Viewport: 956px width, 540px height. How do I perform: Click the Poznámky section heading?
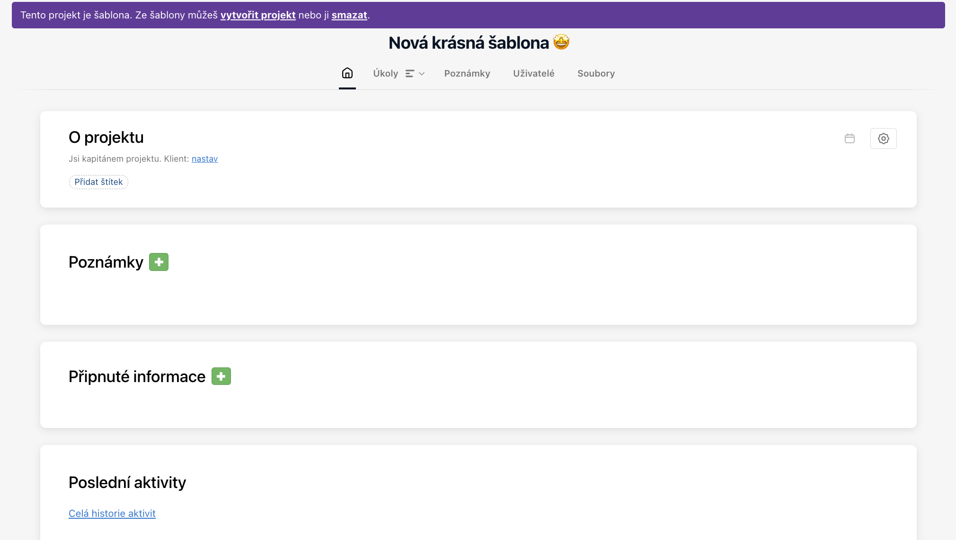click(x=106, y=262)
